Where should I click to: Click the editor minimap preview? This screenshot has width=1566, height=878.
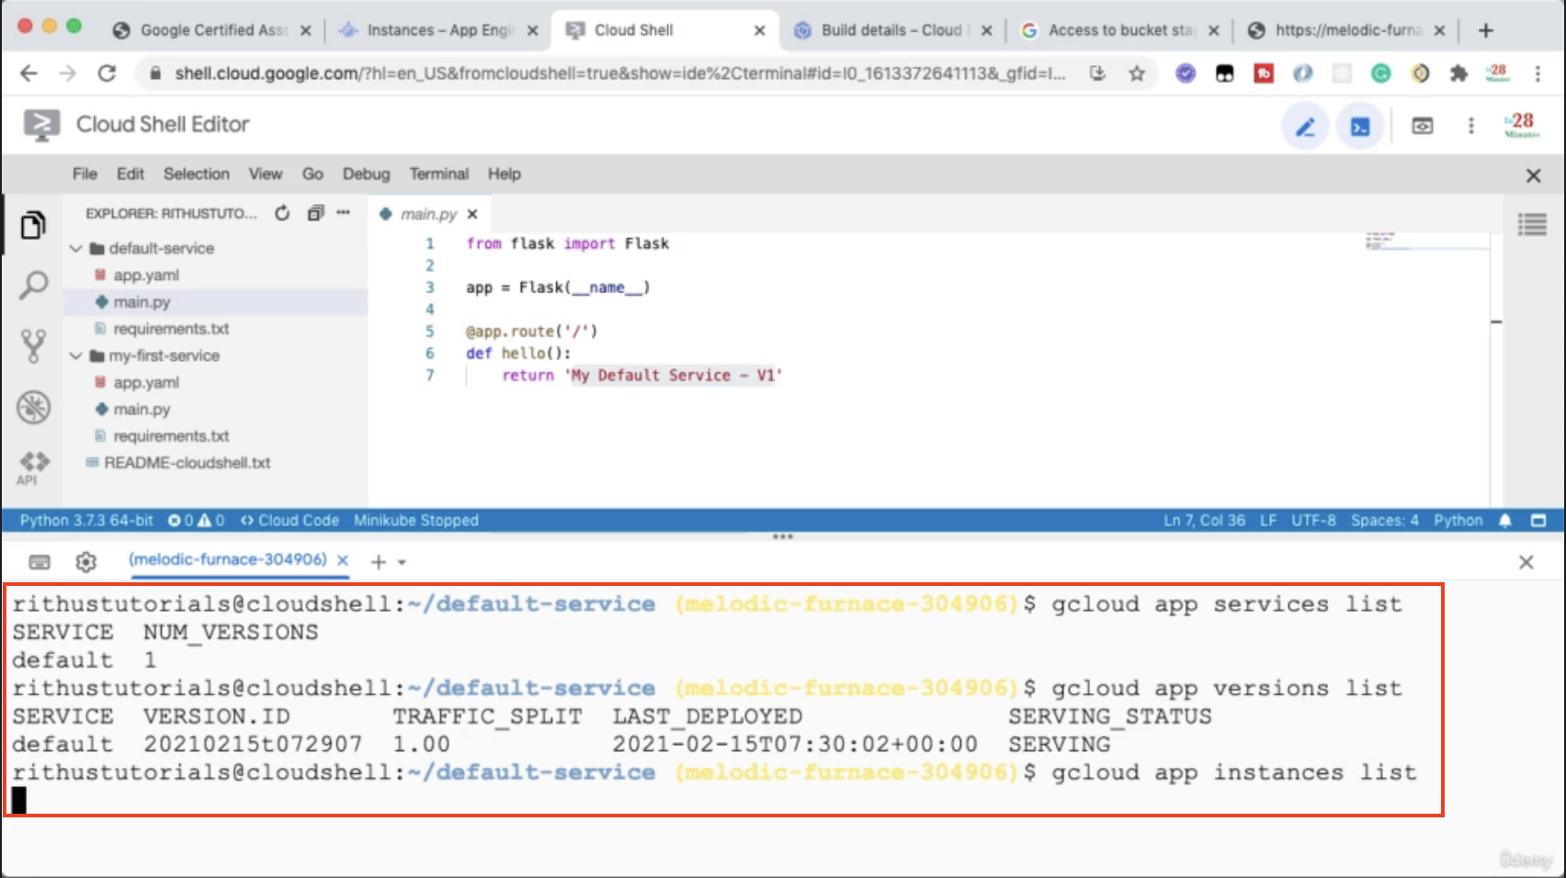pos(1426,242)
